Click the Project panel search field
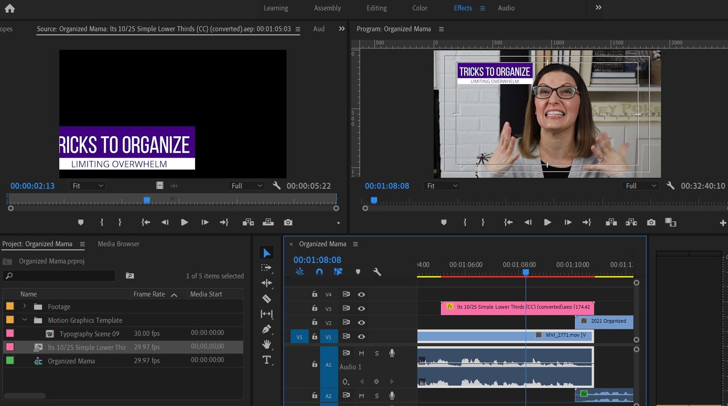This screenshot has height=406, width=728. 59,276
